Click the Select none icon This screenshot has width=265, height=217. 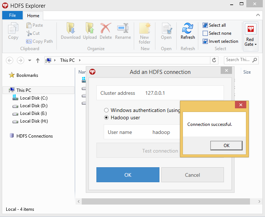coord(205,33)
